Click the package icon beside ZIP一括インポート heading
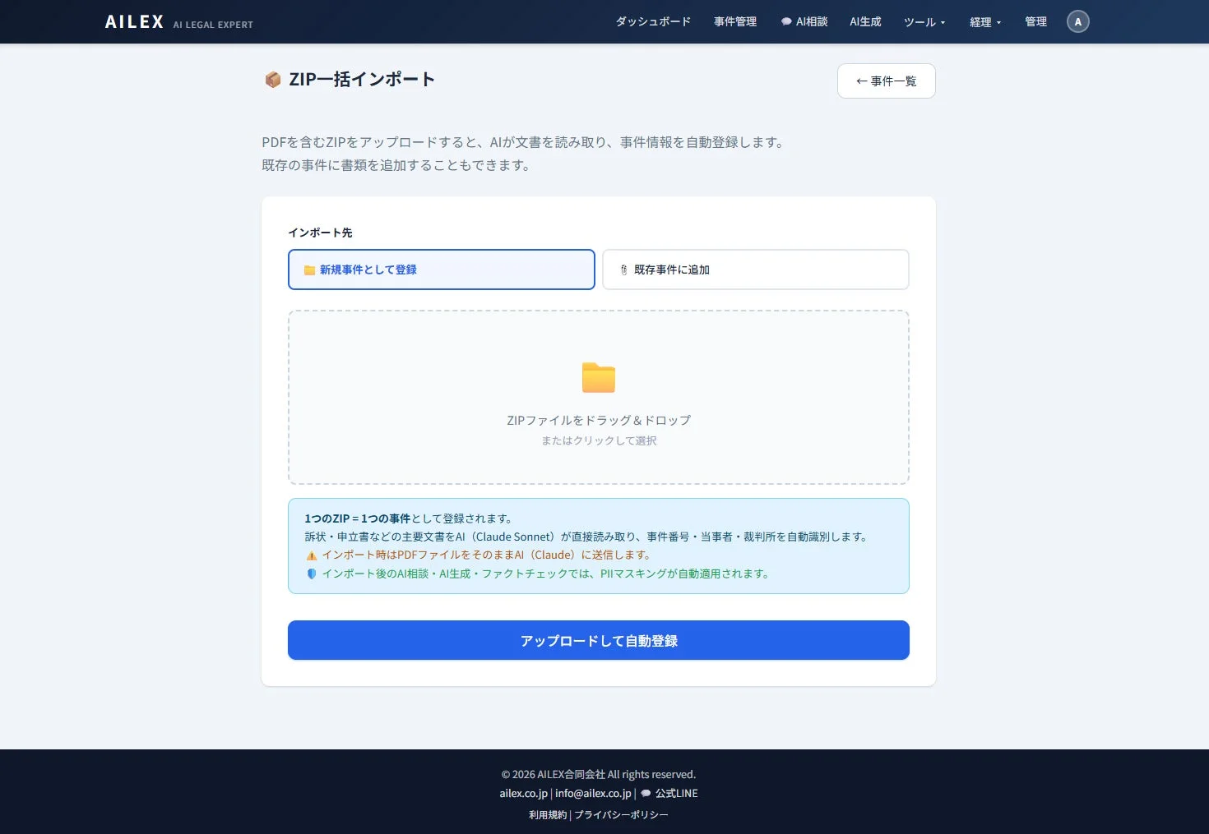This screenshot has width=1209, height=834. (272, 80)
